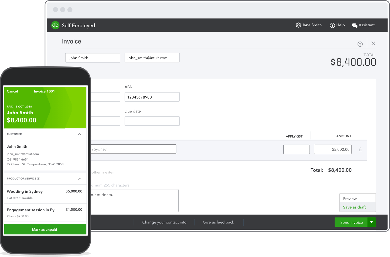The image size is (390, 257).
Task: Click the message text area
Action: 134,200
